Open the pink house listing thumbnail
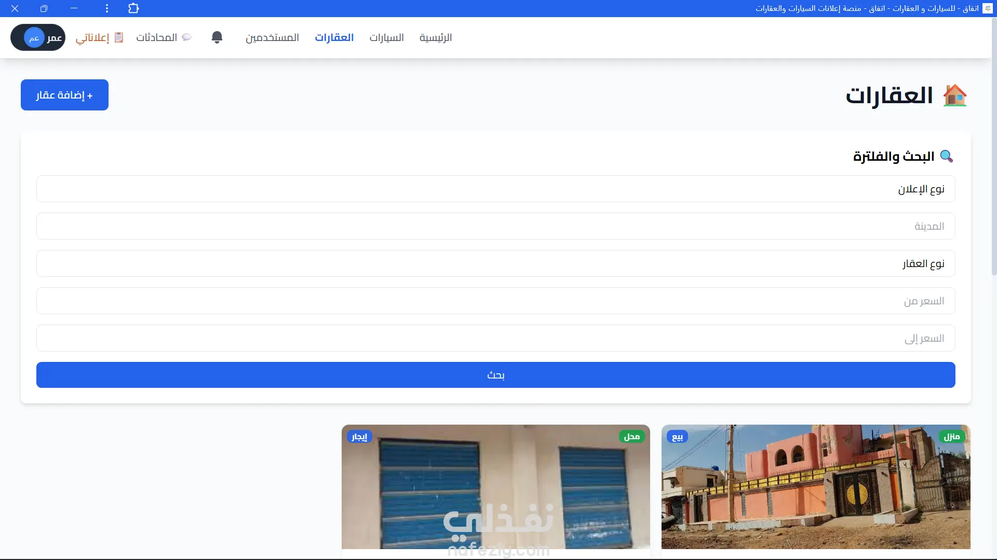 coord(815,487)
